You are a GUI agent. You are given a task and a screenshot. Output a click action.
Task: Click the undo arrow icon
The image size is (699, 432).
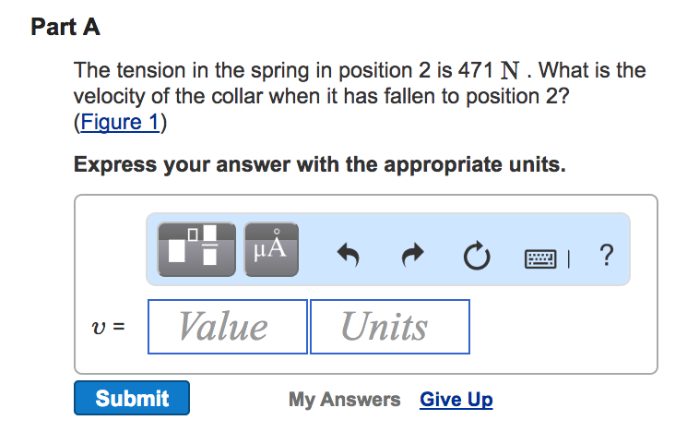[x=347, y=251]
